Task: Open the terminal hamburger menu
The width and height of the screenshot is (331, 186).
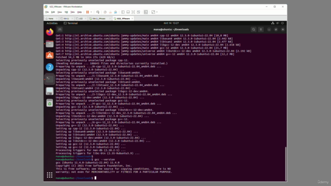Action: click(x=261, y=29)
